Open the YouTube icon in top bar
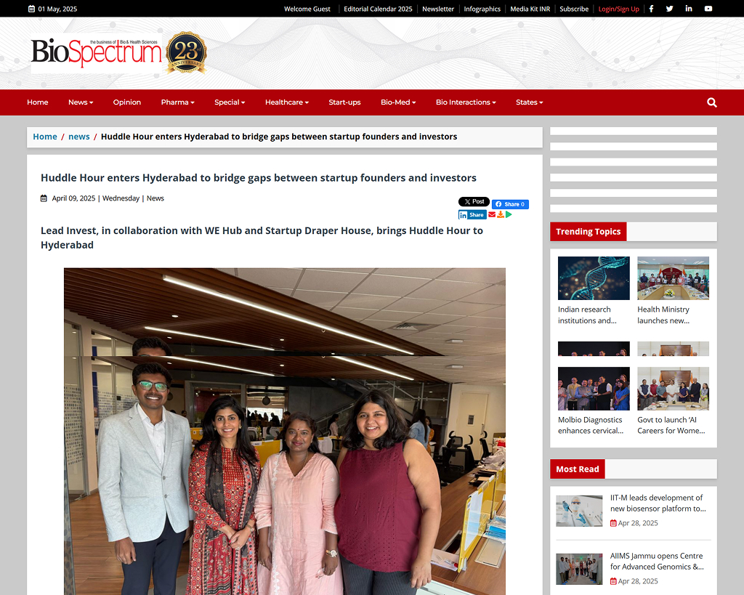The height and width of the screenshot is (595, 744). coord(708,9)
